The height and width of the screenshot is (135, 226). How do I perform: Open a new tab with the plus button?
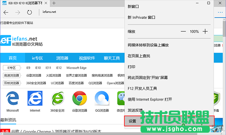tap(54, 3)
